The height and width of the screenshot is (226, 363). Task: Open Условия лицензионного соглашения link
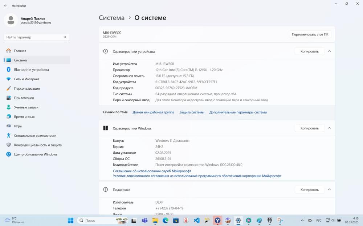tap(197, 176)
